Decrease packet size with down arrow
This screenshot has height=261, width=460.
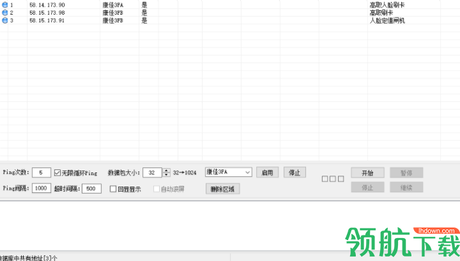166,175
